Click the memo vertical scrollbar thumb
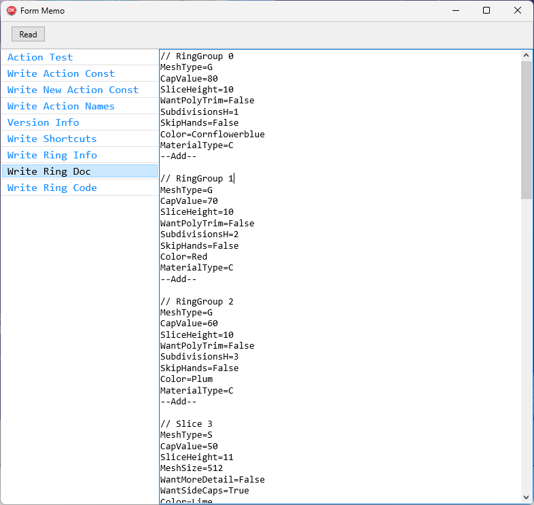Screen dimensions: 534x505 (x=526, y=129)
